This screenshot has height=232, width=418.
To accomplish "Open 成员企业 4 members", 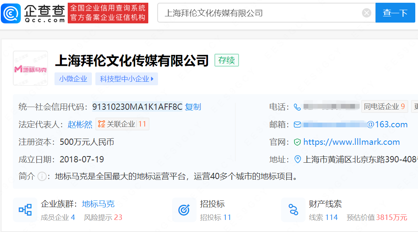I will coord(58,217).
